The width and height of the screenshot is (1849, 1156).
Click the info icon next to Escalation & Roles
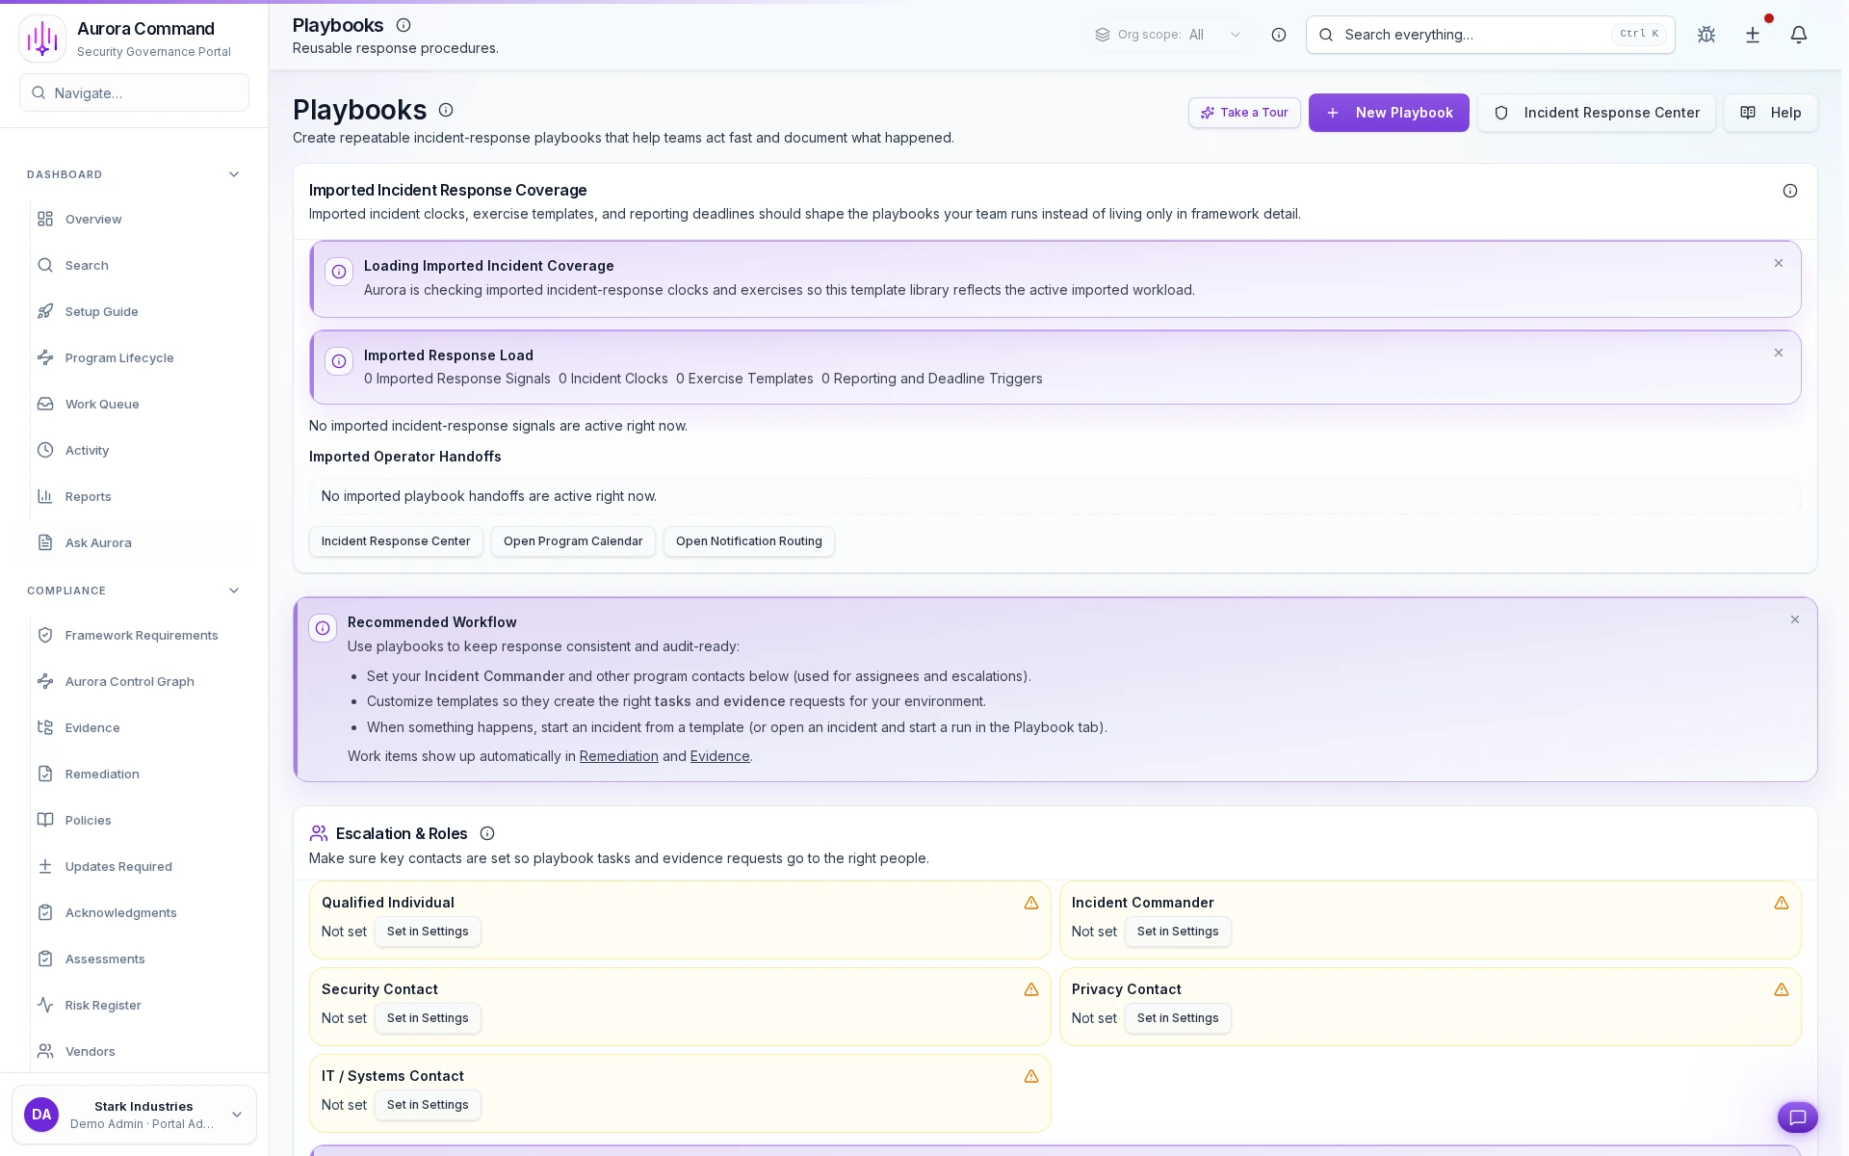[487, 833]
